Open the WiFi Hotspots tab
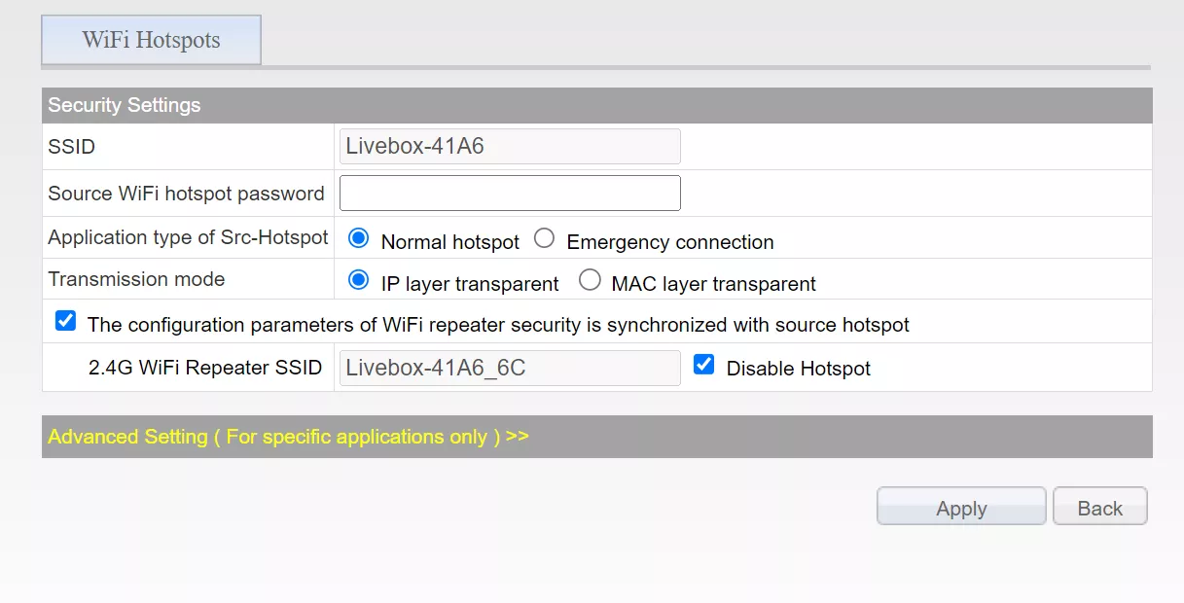Viewport: 1184px width, 603px height. pyautogui.click(x=151, y=40)
